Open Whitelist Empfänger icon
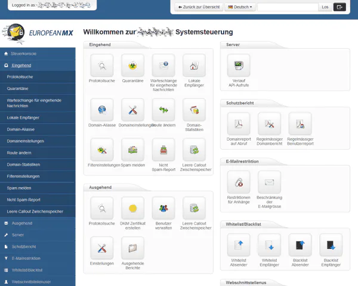358x286 pixels. [x=270, y=245]
